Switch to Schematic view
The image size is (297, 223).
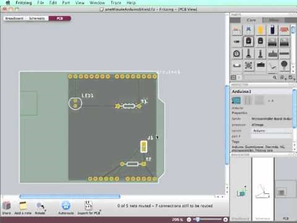pyautogui.click(x=37, y=19)
